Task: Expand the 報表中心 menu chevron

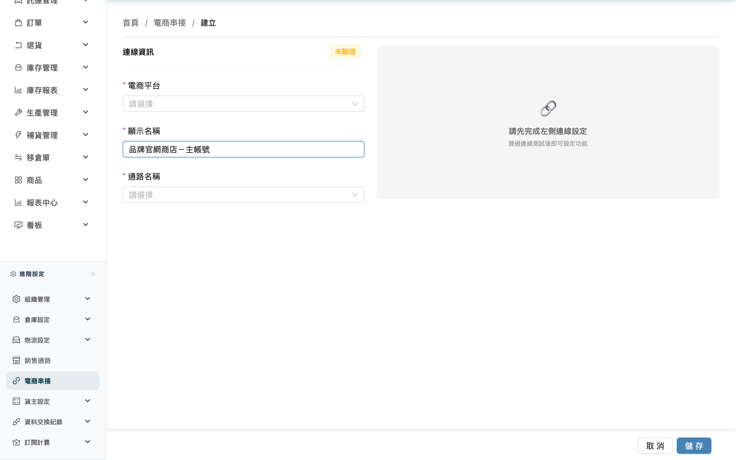Action: coord(86,202)
